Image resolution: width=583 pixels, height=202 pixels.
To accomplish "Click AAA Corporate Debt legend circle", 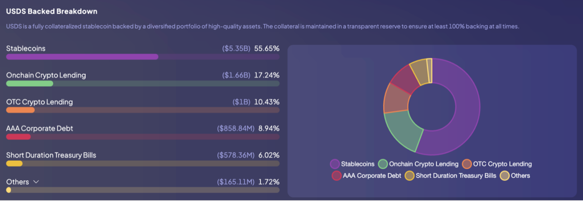I will coord(337,176).
